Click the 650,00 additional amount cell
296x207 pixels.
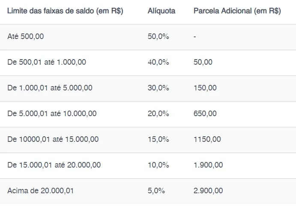pyautogui.click(x=205, y=114)
